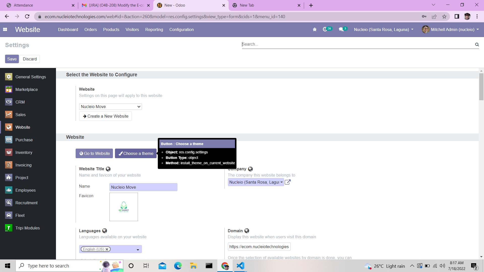Edit the website Name field

pos(143,187)
